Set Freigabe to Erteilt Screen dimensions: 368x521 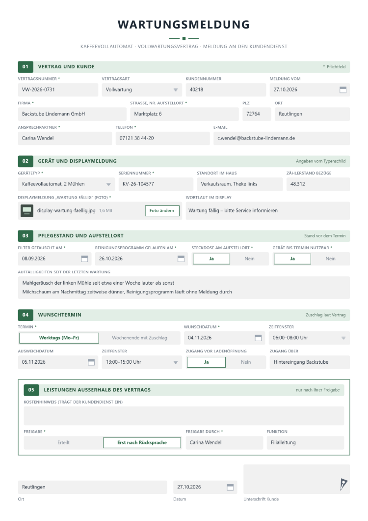pos(63,442)
